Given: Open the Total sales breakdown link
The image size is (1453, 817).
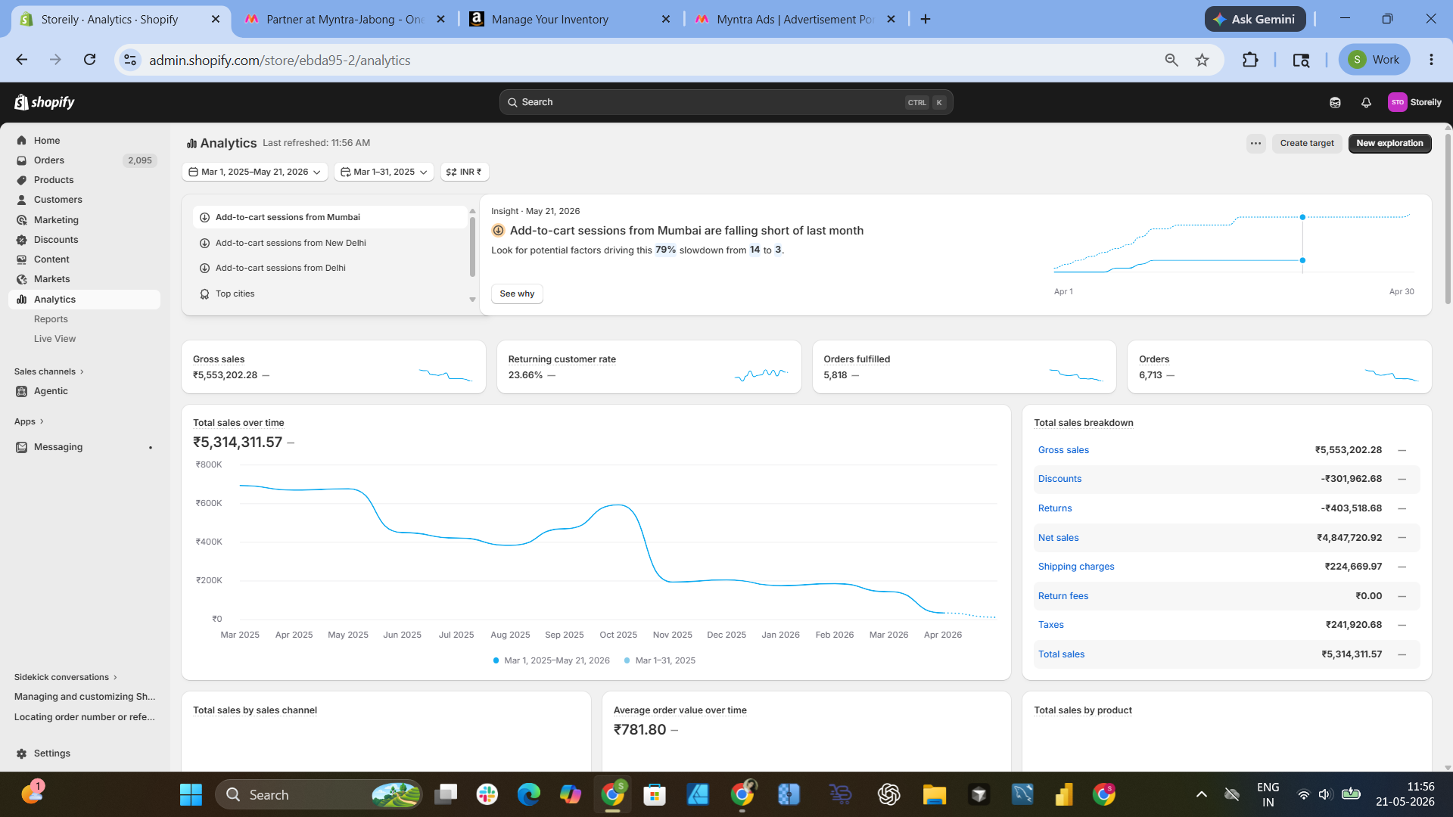Looking at the screenshot, I should click(x=1061, y=654).
